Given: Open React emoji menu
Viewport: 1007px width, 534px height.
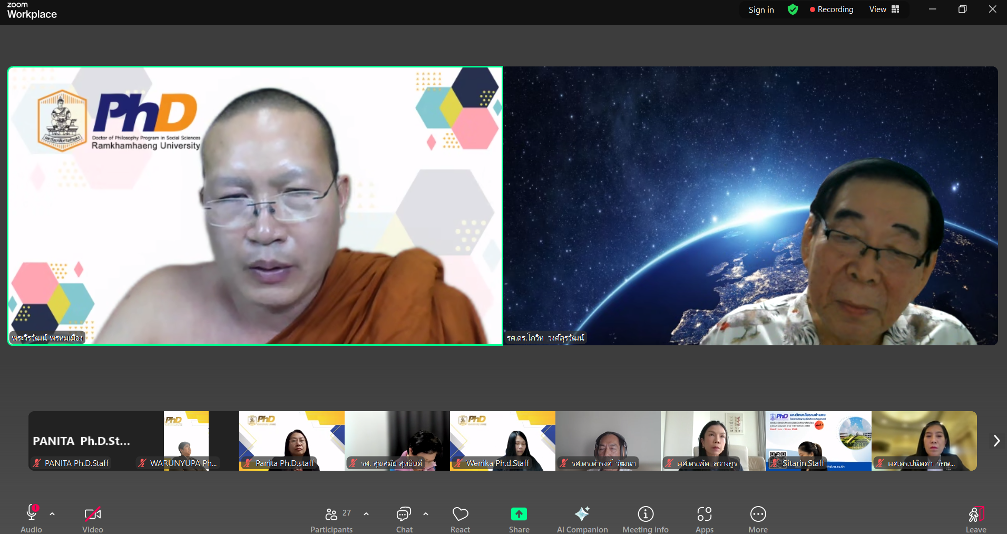Looking at the screenshot, I should click(460, 519).
